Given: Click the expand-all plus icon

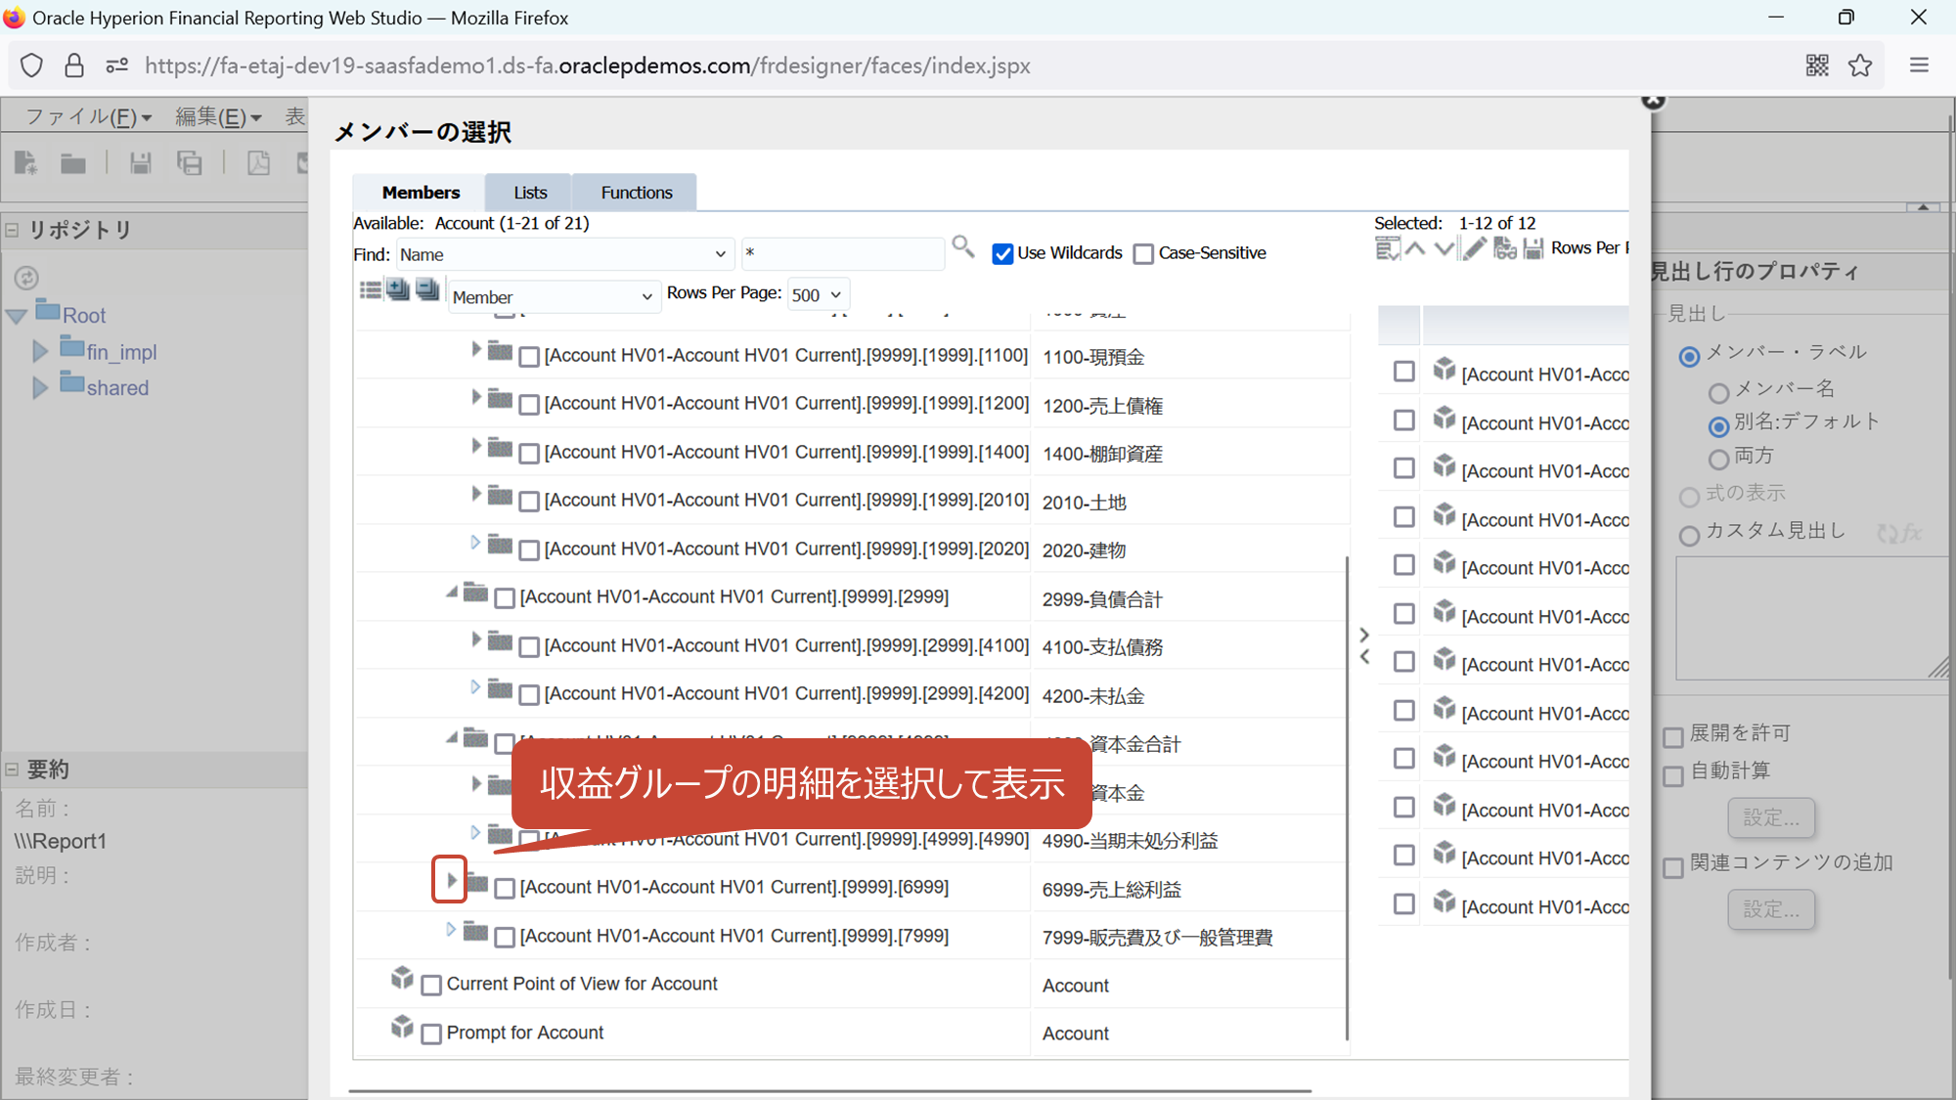Looking at the screenshot, I should pyautogui.click(x=398, y=290).
